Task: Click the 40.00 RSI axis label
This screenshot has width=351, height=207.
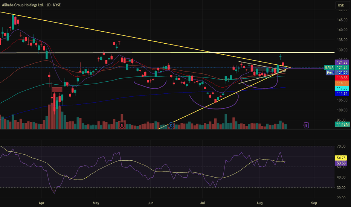Action: point(341,177)
